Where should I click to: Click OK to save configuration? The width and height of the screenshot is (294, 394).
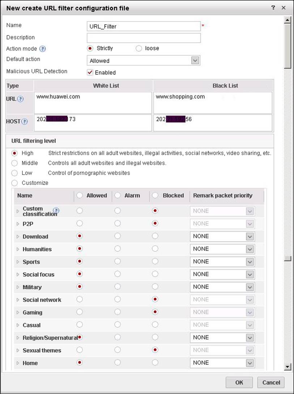(x=239, y=382)
